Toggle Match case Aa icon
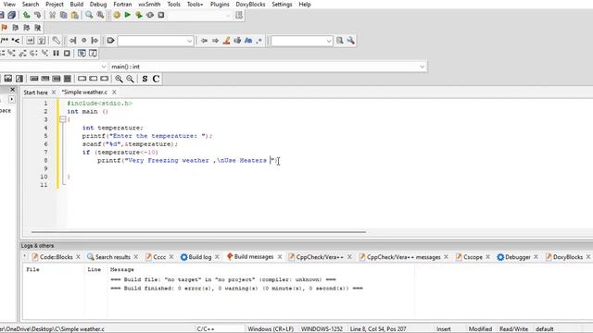The image size is (593, 333). (248, 41)
